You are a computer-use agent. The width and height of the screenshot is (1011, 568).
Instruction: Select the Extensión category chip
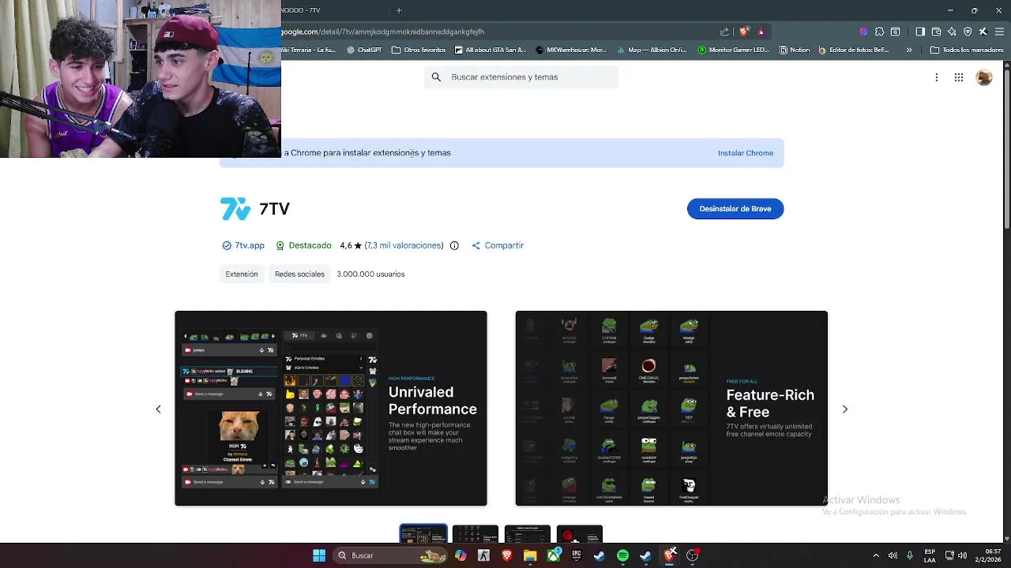242,274
